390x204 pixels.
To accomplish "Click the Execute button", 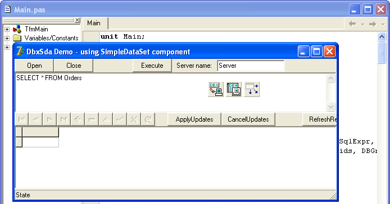I will [152, 66].
